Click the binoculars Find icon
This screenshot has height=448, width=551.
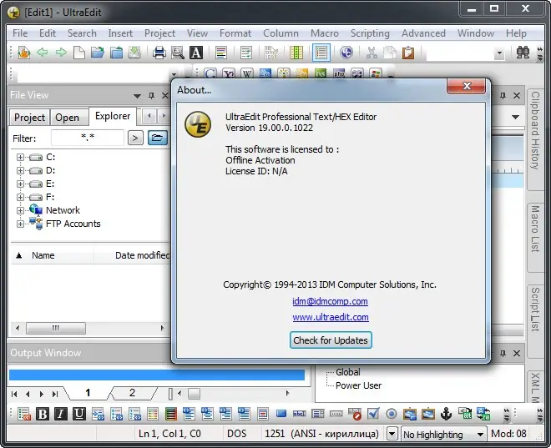click(523, 53)
